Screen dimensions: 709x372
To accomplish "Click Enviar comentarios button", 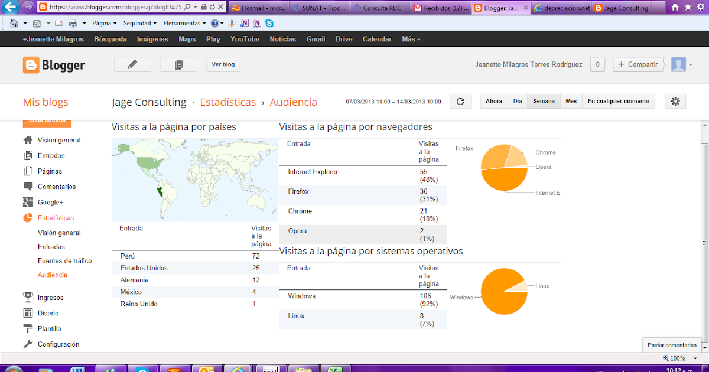I will point(672,345).
